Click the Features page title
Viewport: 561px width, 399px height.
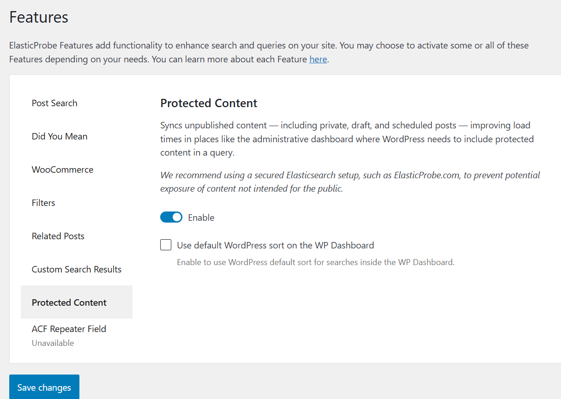coord(39,17)
